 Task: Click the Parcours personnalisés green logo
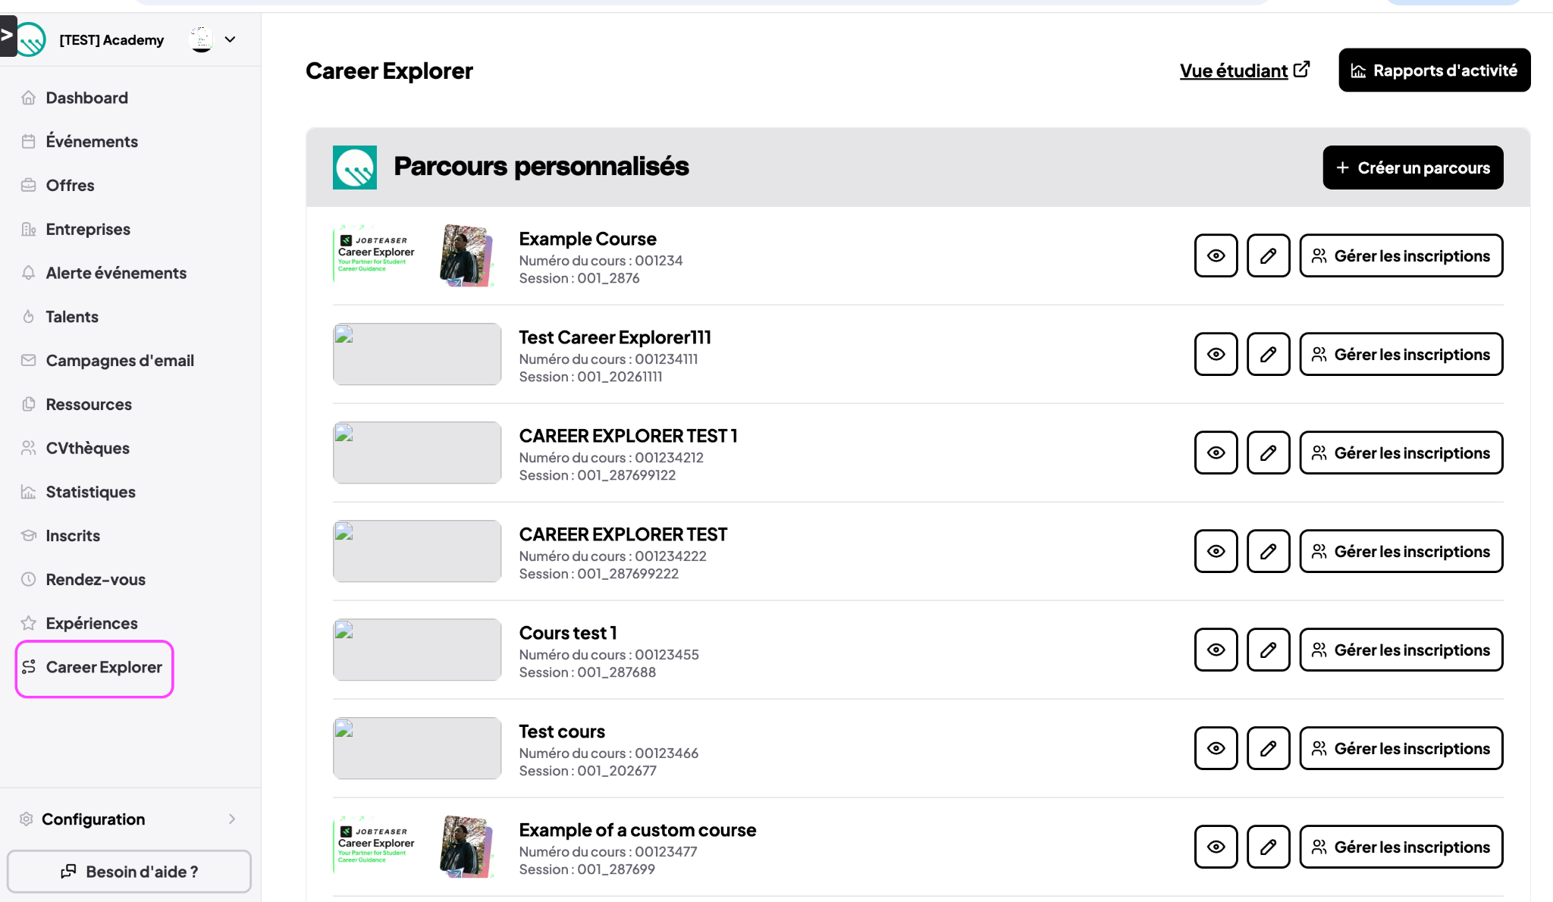coord(355,168)
